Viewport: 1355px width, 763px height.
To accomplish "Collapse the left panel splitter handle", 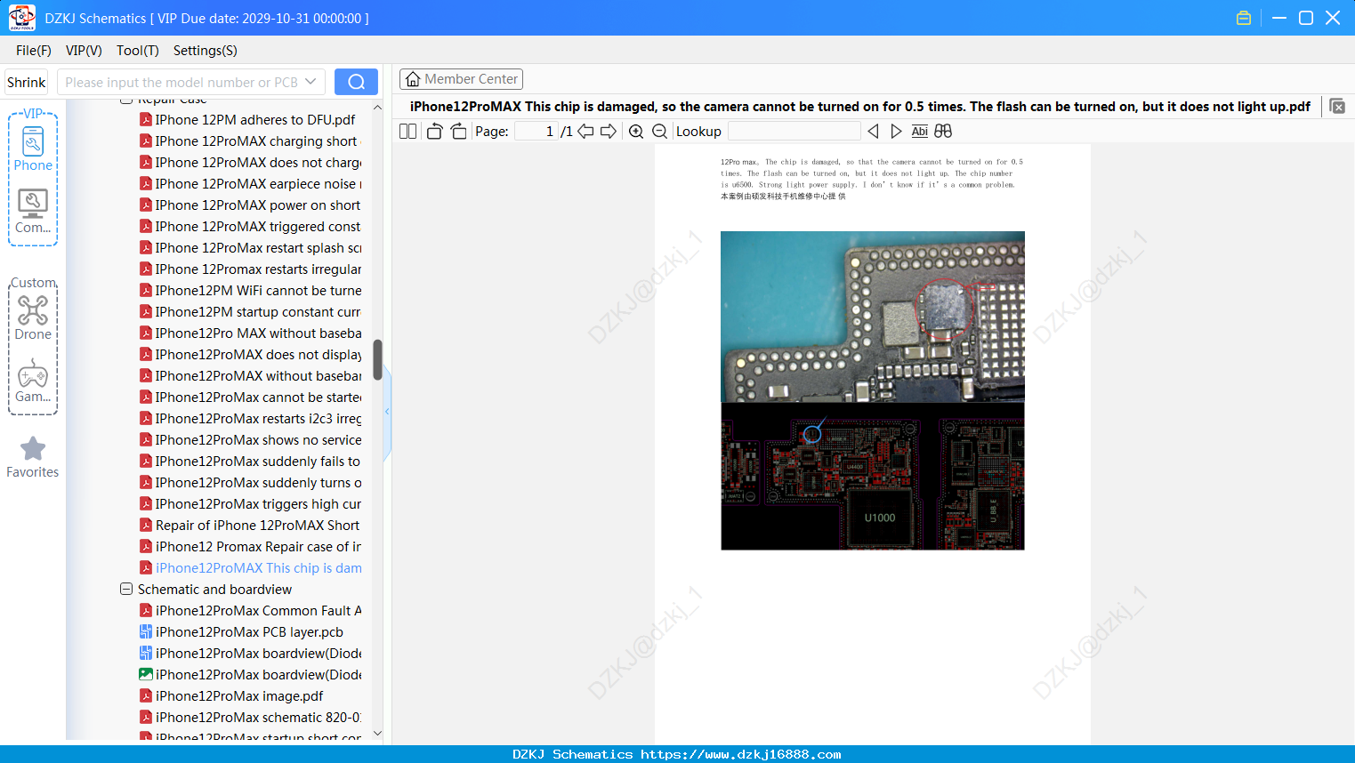I will (387, 412).
